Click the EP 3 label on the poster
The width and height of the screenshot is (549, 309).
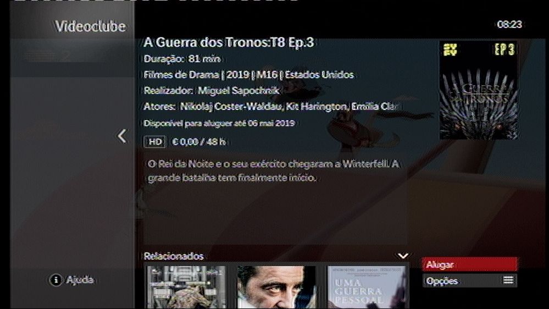pyautogui.click(x=504, y=49)
